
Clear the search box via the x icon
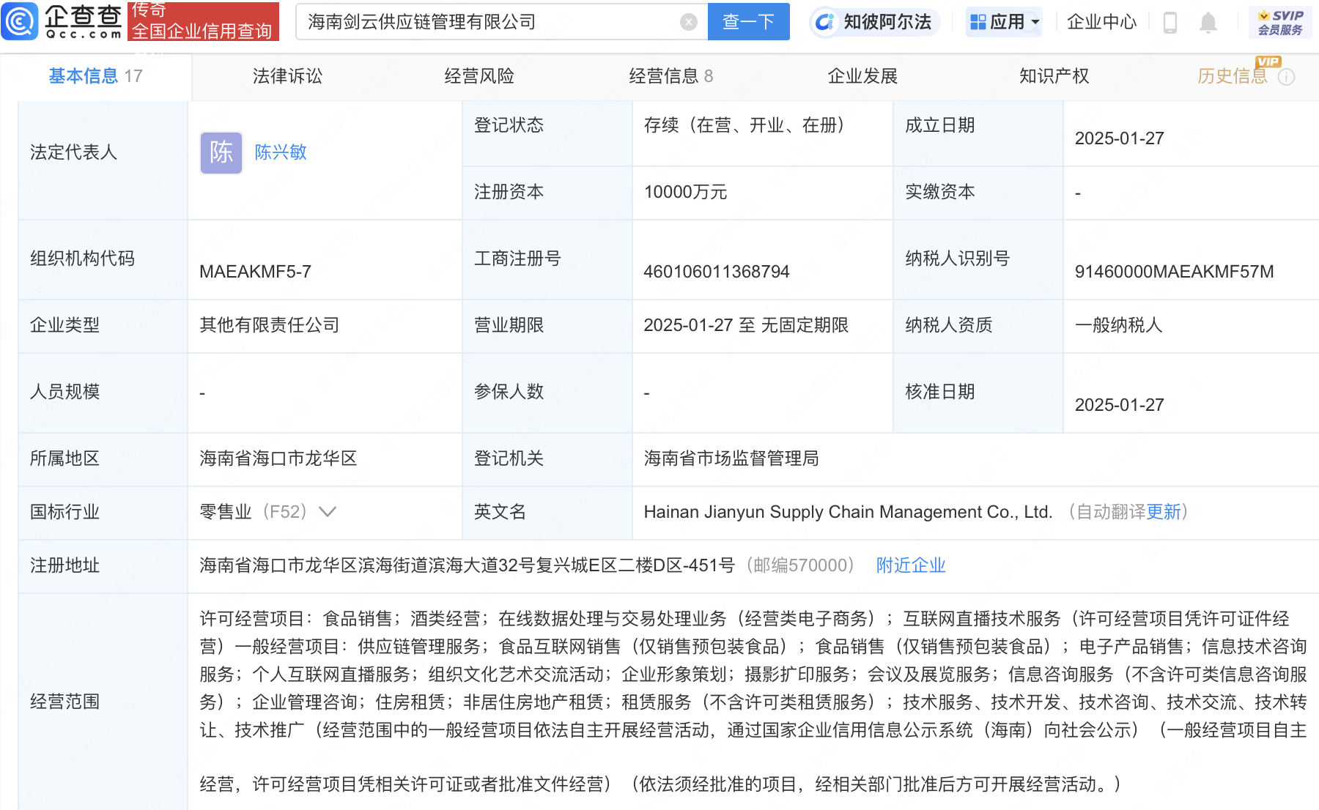coord(687,21)
